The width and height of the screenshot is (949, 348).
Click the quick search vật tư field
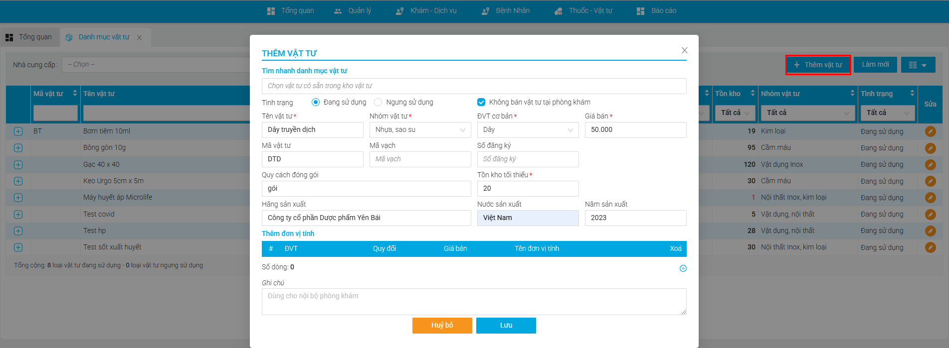coord(474,86)
